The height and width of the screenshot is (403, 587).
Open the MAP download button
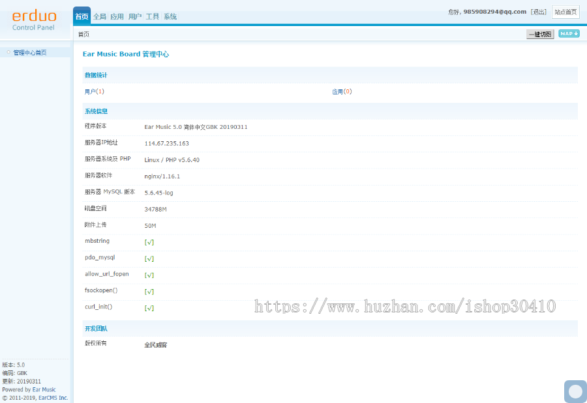[x=569, y=34]
